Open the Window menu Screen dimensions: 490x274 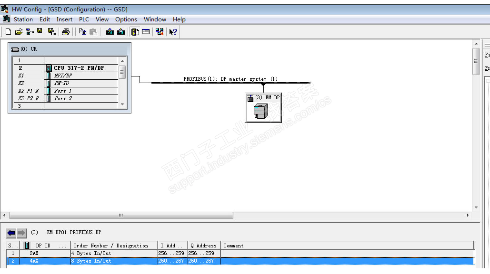tap(155, 19)
